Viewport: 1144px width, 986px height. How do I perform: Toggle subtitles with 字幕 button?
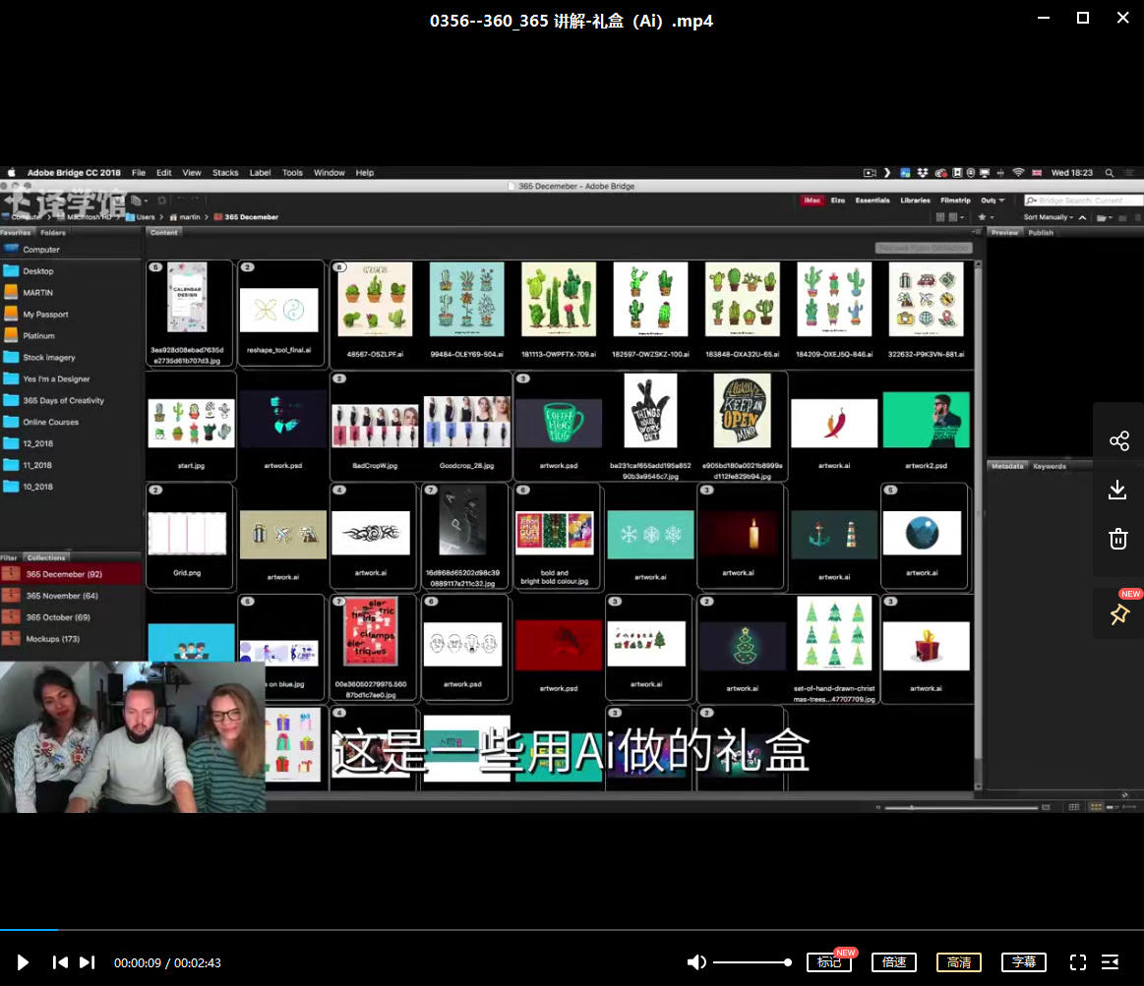(x=1023, y=962)
